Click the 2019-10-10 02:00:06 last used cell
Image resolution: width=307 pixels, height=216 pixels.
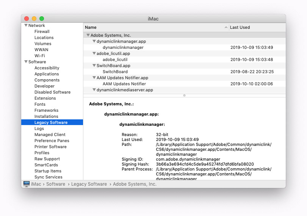(x=252, y=84)
